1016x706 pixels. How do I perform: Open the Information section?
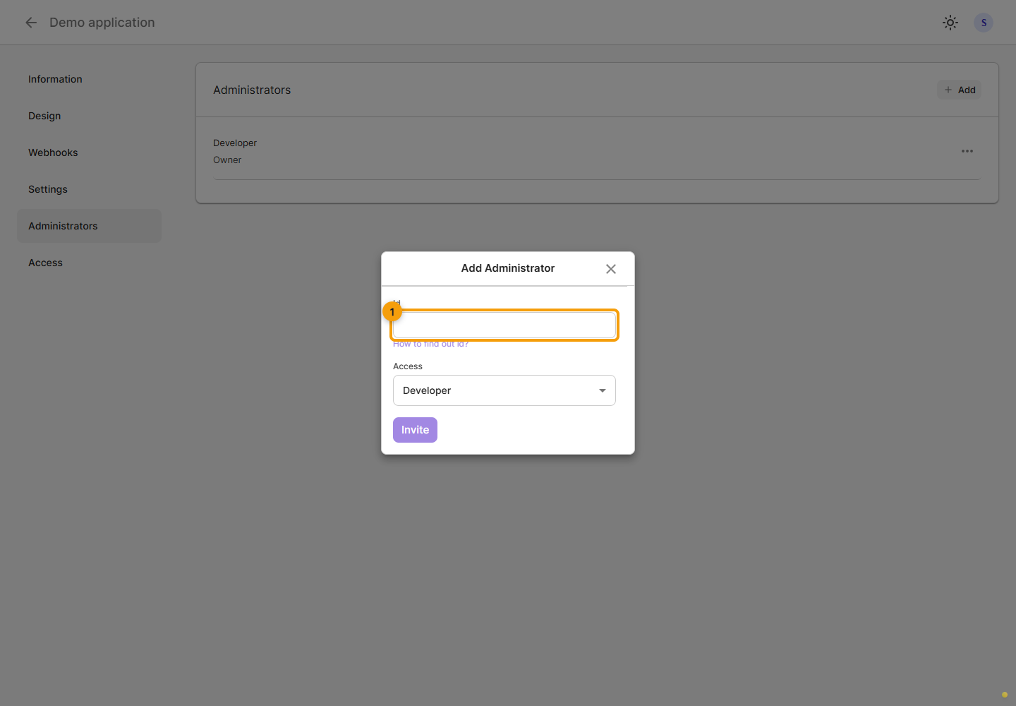tap(89, 79)
